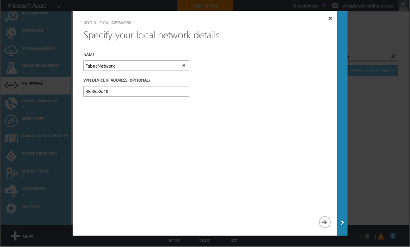
Task: Clear the Name field with X icon
Action: pos(184,66)
